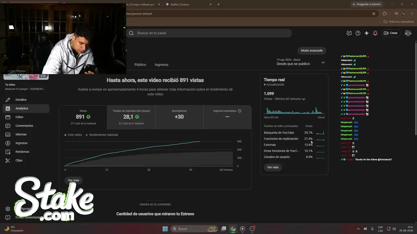Click the 'Rendimiento habitual' chart legend item

pyautogui.click(x=102, y=135)
